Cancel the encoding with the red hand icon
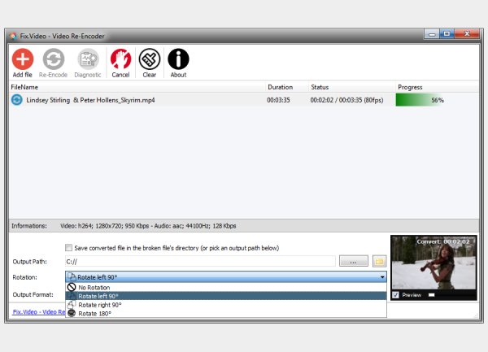The width and height of the screenshot is (488, 352). pos(120,59)
